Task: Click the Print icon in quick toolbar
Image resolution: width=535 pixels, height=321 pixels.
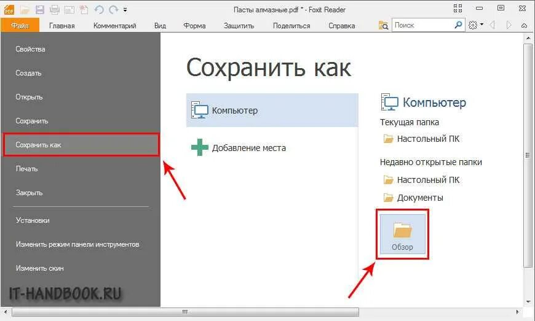Action: 55,10
